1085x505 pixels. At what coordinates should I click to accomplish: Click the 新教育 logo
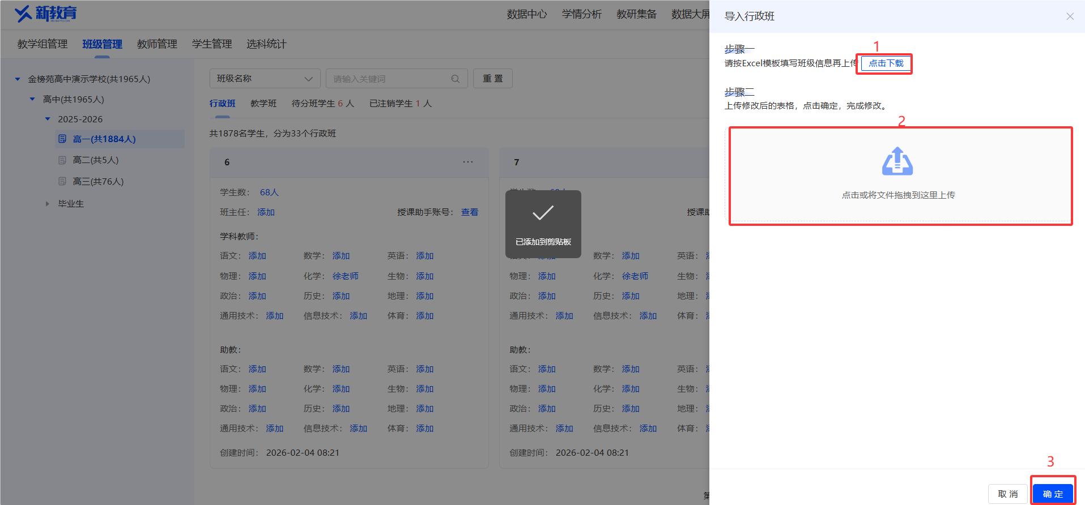click(x=45, y=14)
